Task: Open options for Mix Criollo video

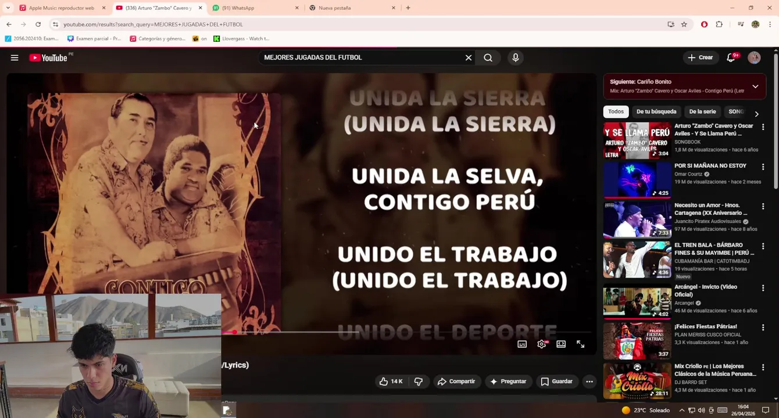Action: (x=763, y=367)
